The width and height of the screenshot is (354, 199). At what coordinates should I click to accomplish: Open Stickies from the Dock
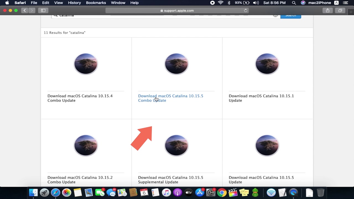244,192
